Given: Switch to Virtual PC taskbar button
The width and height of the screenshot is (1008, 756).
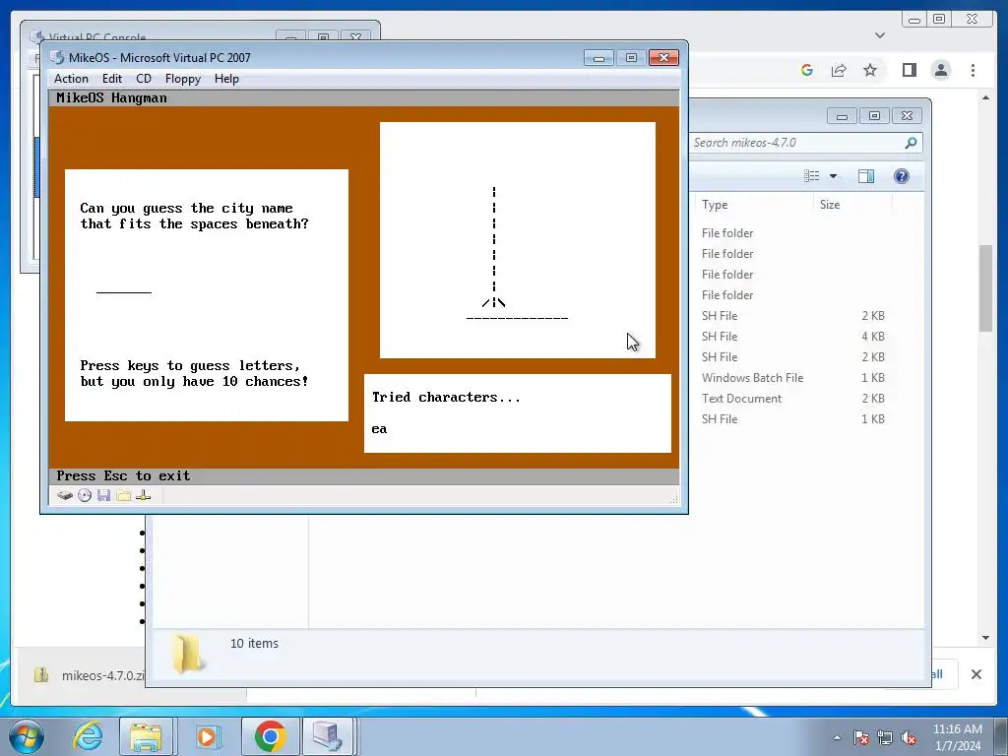Looking at the screenshot, I should (328, 736).
